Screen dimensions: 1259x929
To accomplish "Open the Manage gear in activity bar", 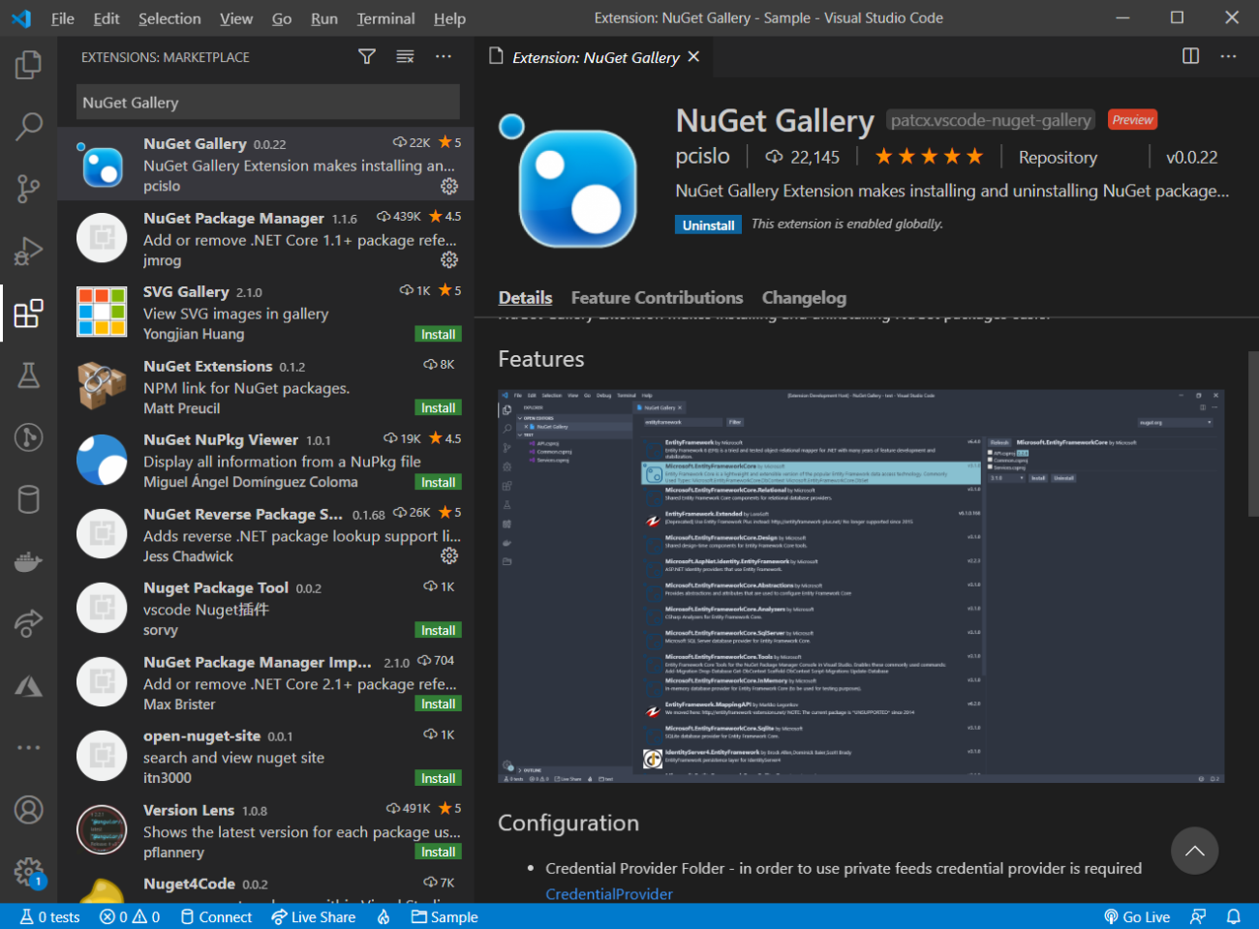I will pos(28,872).
